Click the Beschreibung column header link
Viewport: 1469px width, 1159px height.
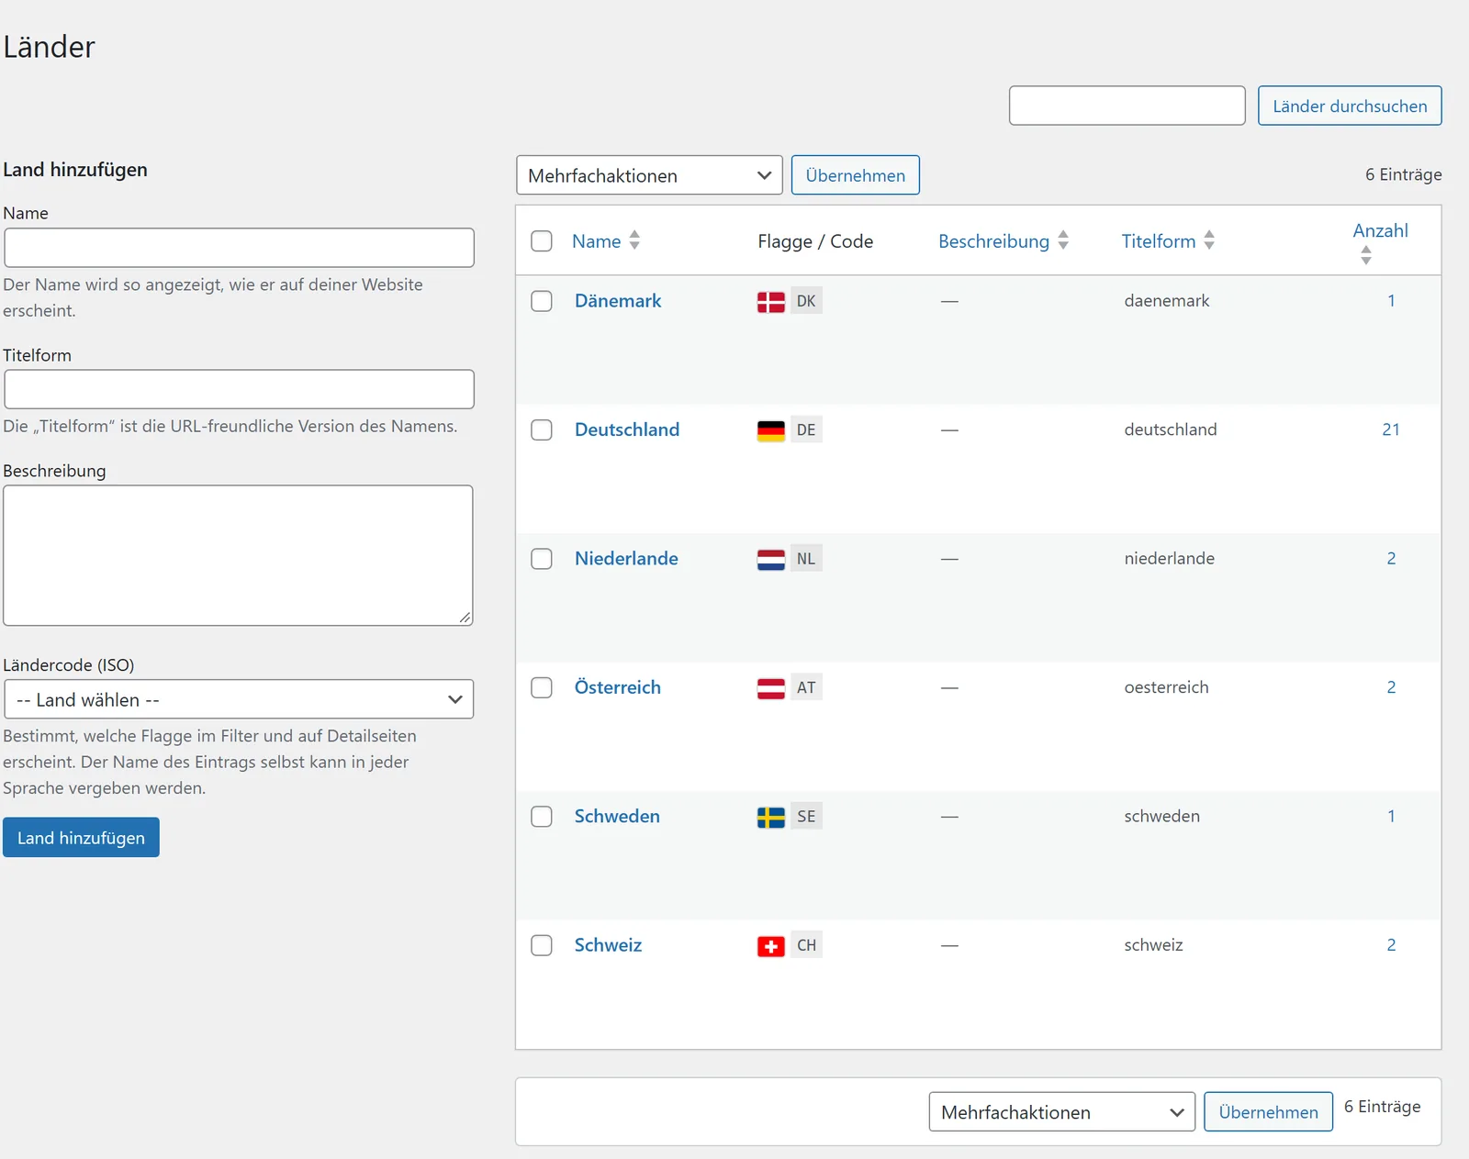(x=993, y=241)
